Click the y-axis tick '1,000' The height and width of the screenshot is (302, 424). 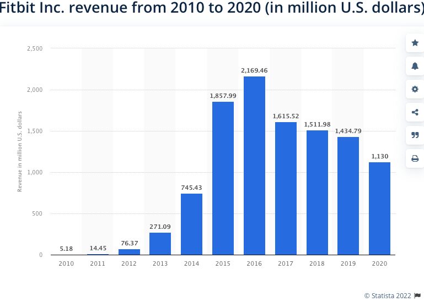point(35,173)
